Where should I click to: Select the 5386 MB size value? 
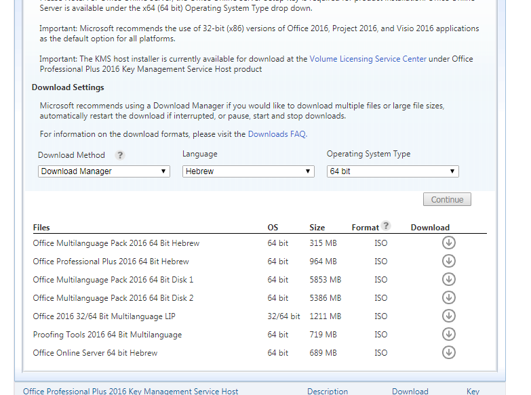(325, 298)
